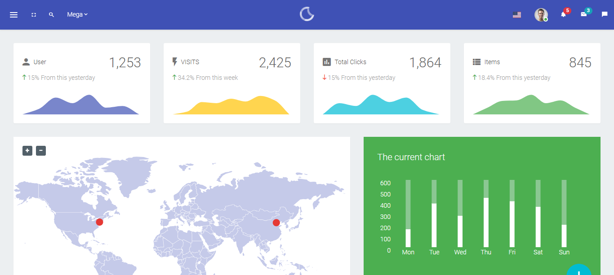The image size is (614, 275).
Task: Open messages envelope with 3 badge
Action: (x=584, y=14)
